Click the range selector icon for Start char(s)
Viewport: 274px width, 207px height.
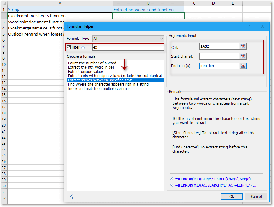243,56
